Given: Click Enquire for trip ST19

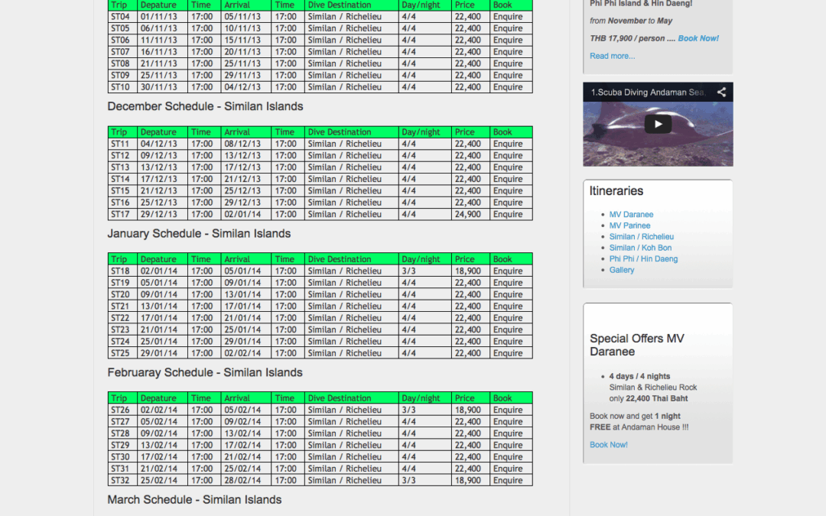Looking at the screenshot, I should tap(508, 283).
